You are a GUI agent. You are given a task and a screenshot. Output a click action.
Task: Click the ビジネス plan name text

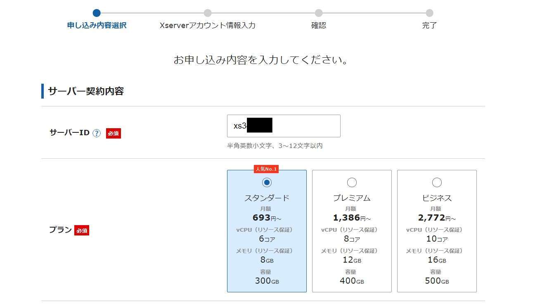437,198
